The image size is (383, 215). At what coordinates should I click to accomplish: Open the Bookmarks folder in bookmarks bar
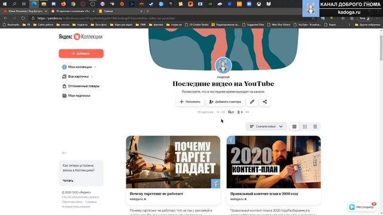tap(11, 24)
